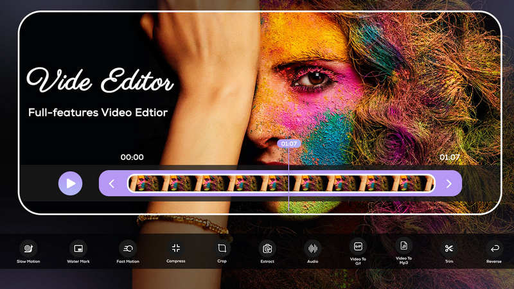
Task: Select the first frame thumbnail in the filmstrip
Action: tap(146, 184)
